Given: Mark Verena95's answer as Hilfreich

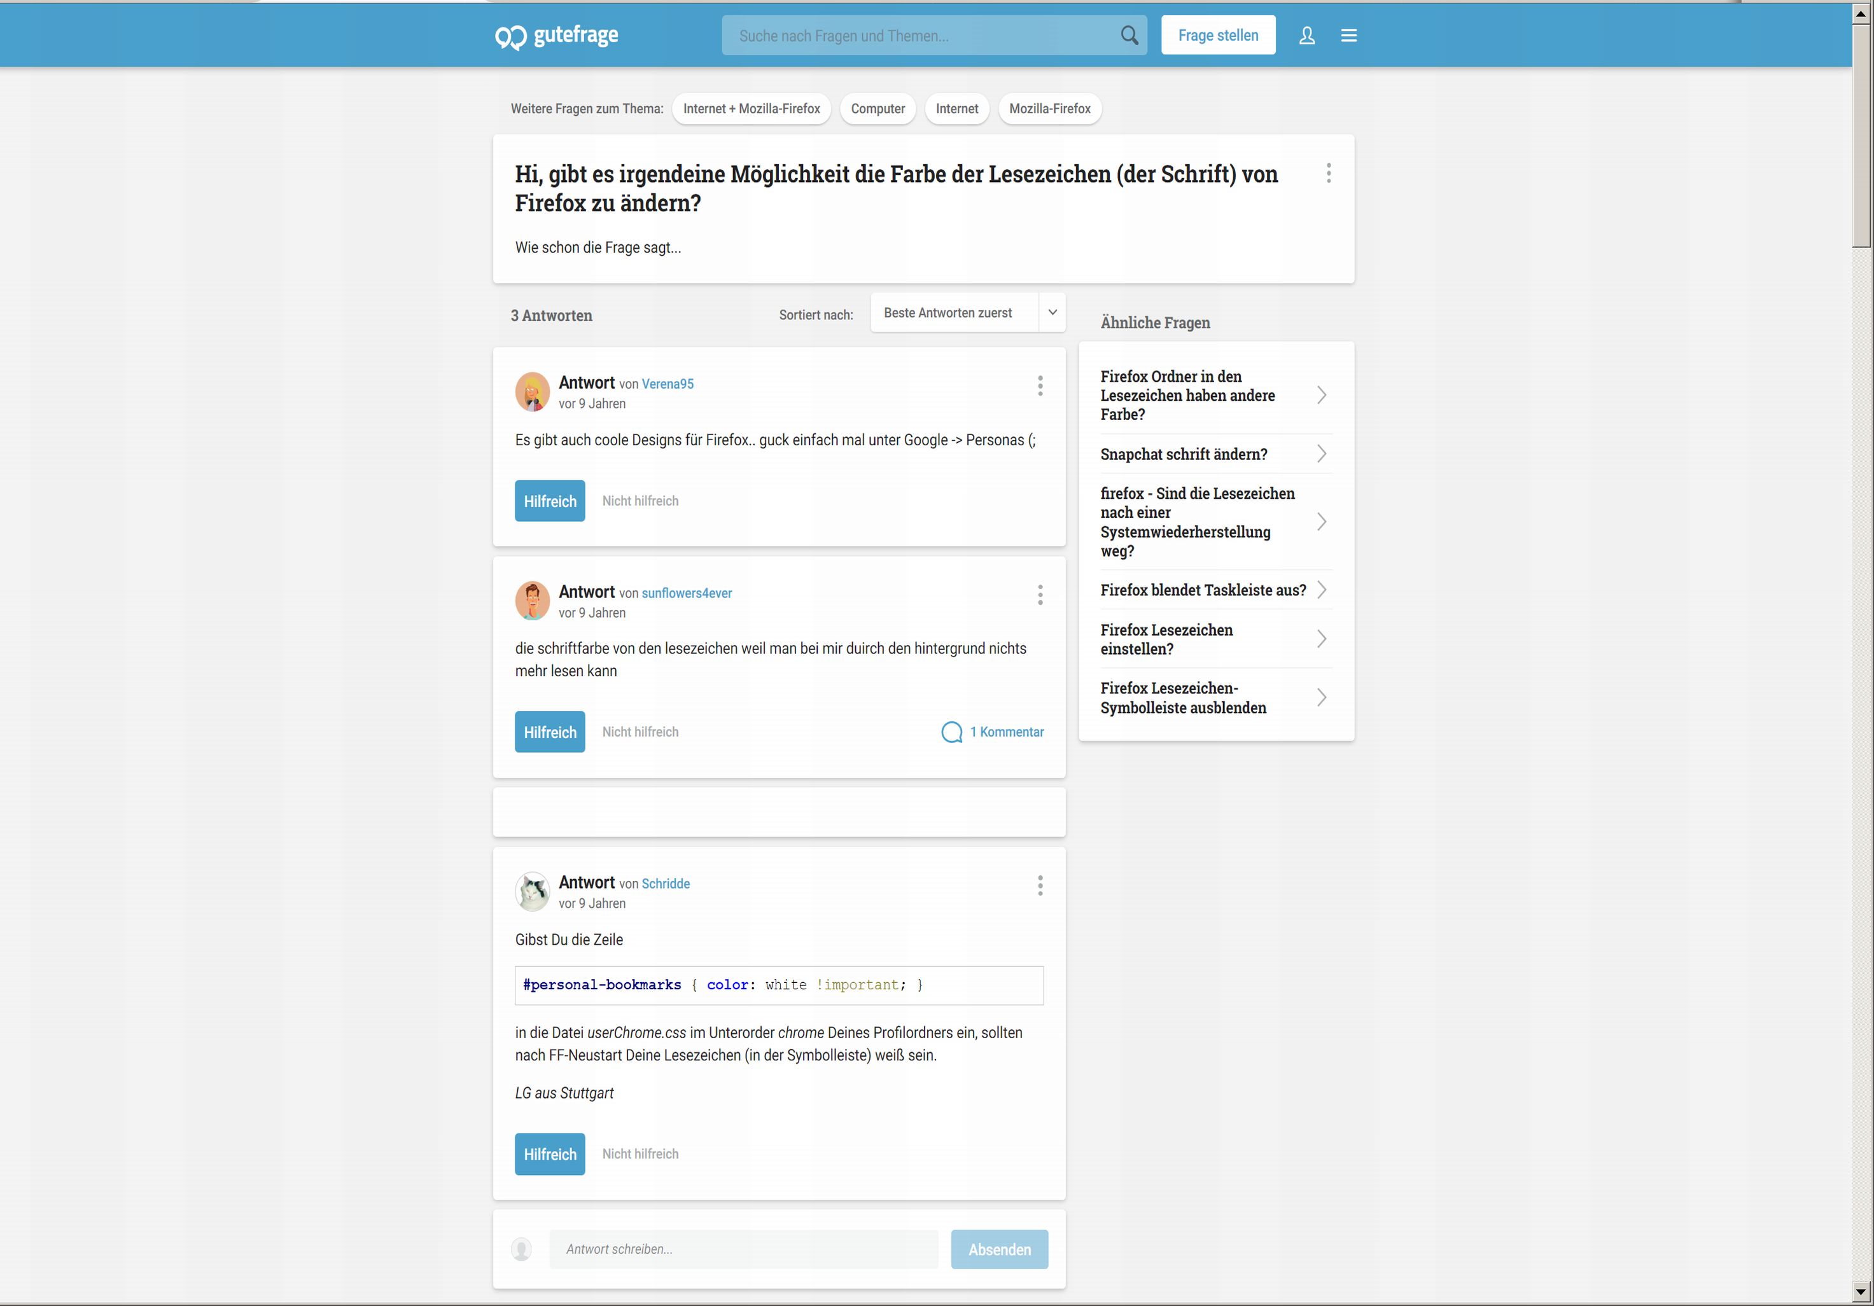Looking at the screenshot, I should pyautogui.click(x=549, y=501).
